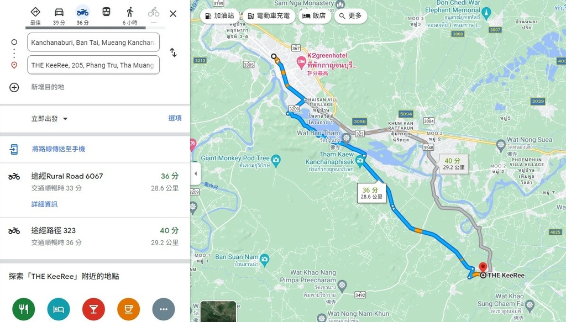Click the 加油站 gas station chip
The height and width of the screenshot is (322, 566).
(219, 16)
